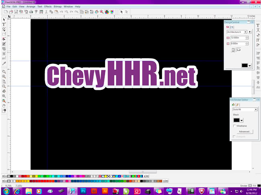Select the Zoom In magnifier tool
261x195 pixels.
(4, 77)
